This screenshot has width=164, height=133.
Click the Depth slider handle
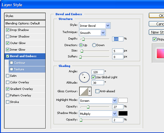(83, 39)
